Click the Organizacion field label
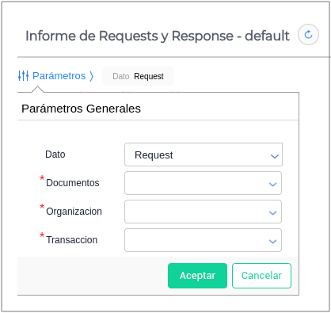331x313 pixels. pyautogui.click(x=74, y=212)
